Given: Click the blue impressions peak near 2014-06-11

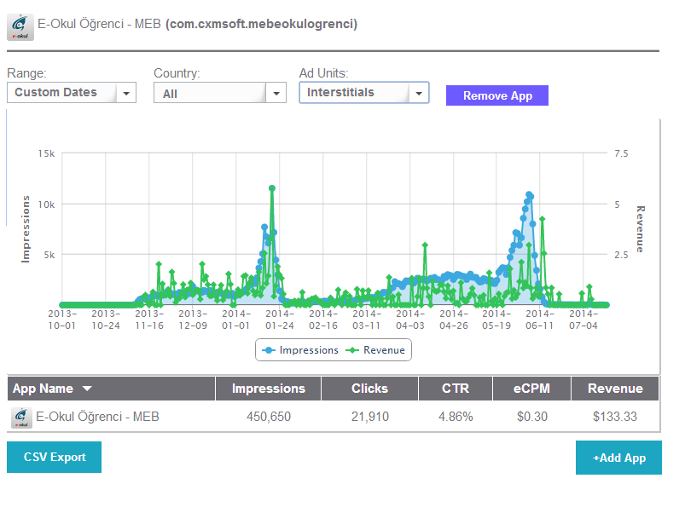Looking at the screenshot, I should click(529, 195).
